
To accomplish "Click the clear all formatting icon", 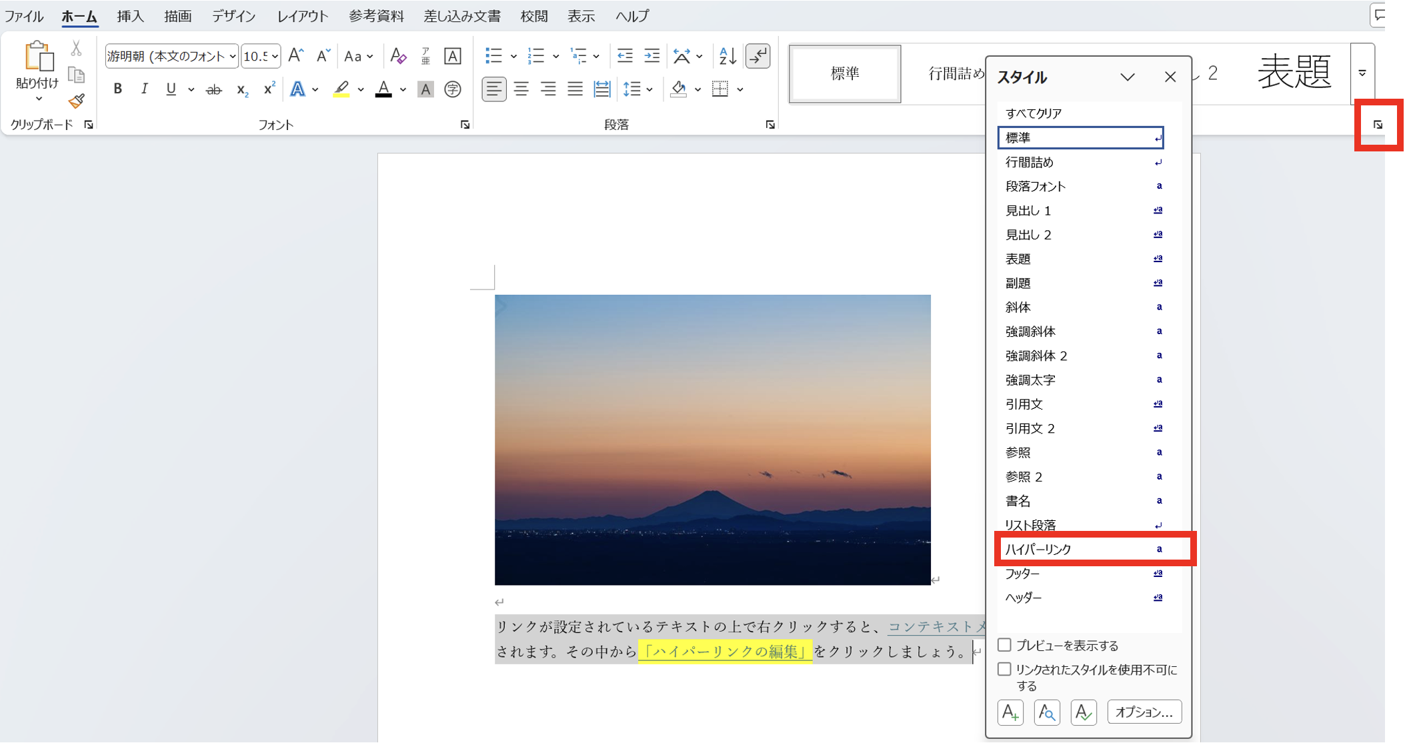I will [398, 56].
